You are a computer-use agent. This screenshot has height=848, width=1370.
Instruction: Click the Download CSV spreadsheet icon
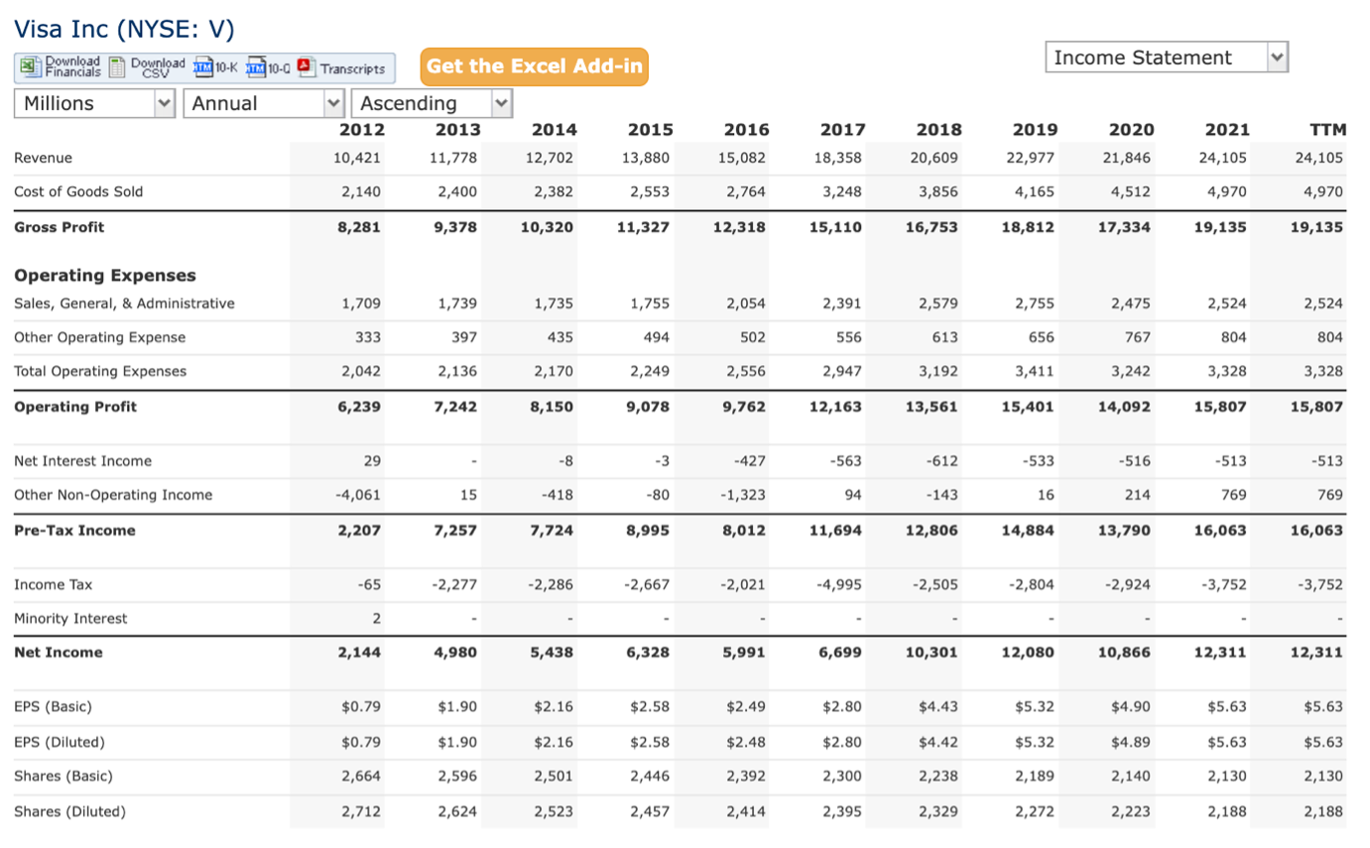click(x=118, y=67)
